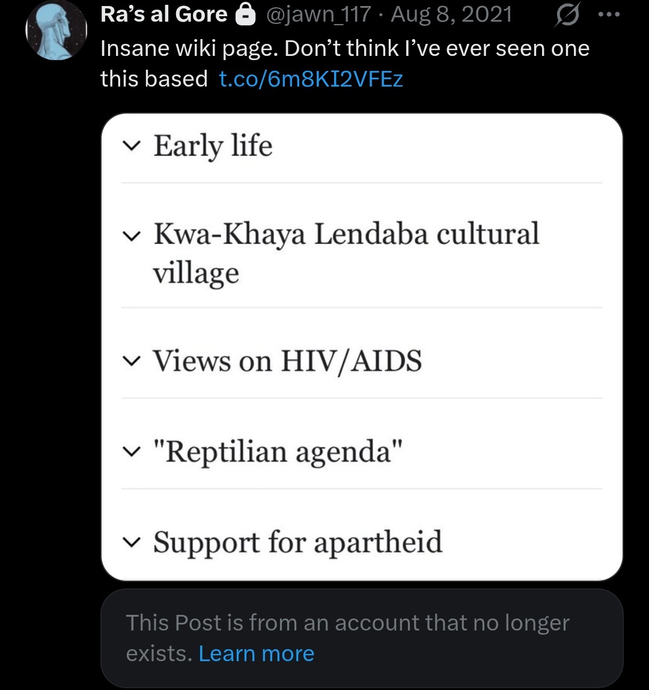This screenshot has height=690, width=649.
Task: Click the padlock icon beside the name
Action: (x=246, y=14)
